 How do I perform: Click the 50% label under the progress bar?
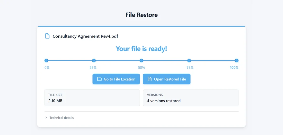click(141, 68)
